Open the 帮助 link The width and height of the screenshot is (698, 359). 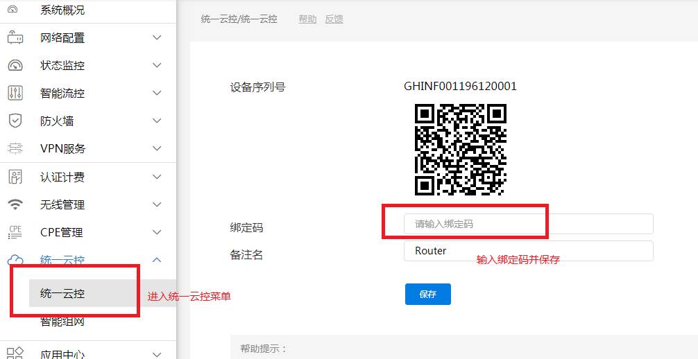(307, 19)
